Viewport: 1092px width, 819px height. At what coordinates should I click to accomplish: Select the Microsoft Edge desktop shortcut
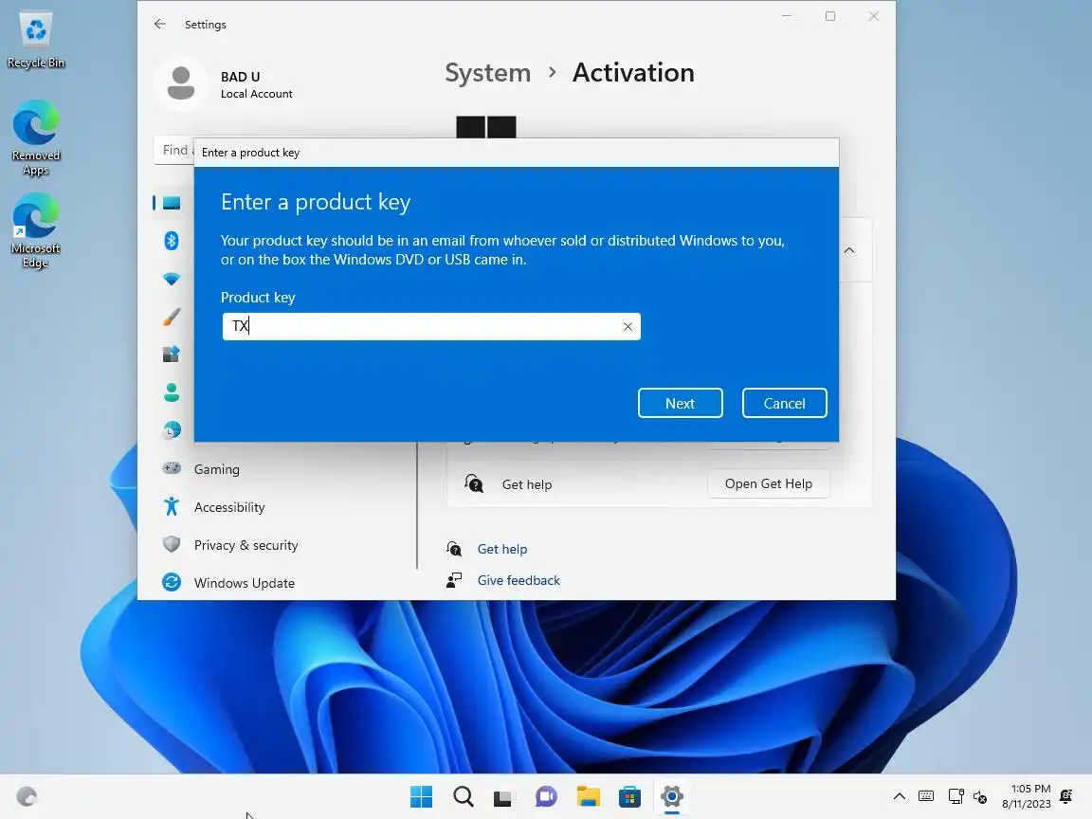pos(35,230)
